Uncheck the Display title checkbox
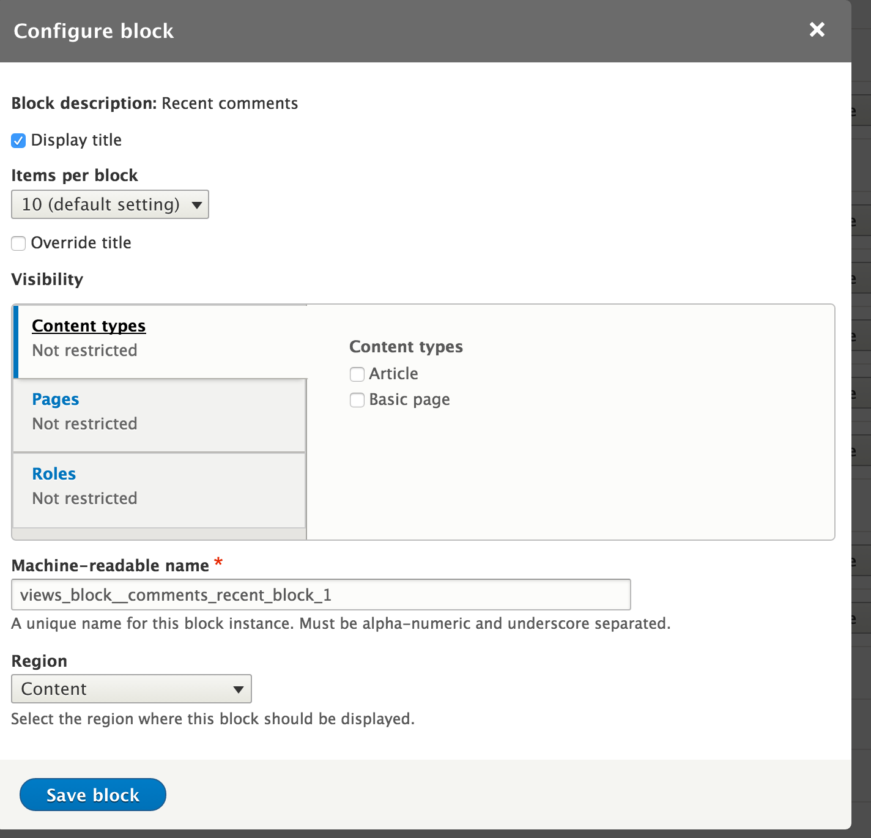This screenshot has width=871, height=838. tap(18, 141)
